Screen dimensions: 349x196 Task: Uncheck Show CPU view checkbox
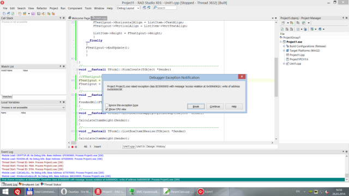click(x=107, y=109)
